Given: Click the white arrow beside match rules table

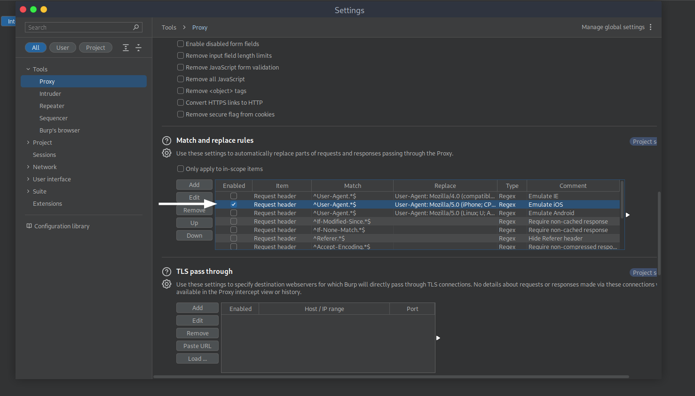Looking at the screenshot, I should pyautogui.click(x=627, y=215).
